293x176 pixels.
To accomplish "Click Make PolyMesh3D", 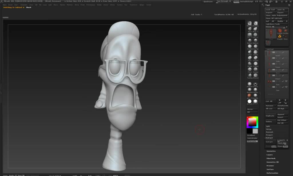I will pos(280,15).
